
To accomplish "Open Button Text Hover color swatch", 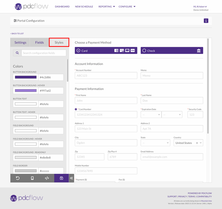I will coord(26,117).
